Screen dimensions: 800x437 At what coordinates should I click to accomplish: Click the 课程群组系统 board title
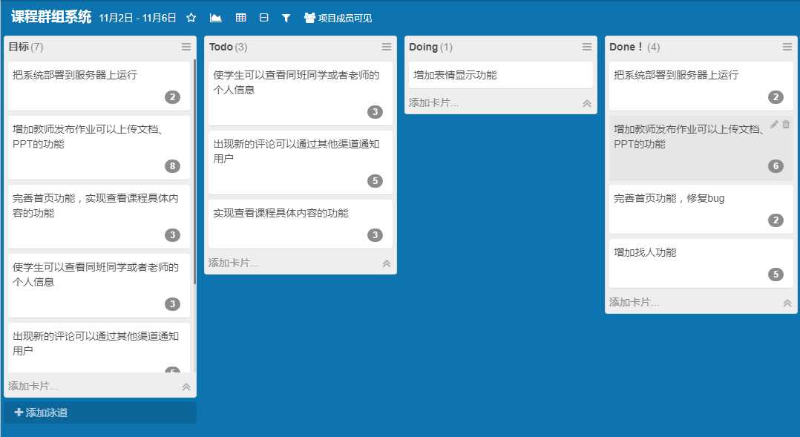51,17
